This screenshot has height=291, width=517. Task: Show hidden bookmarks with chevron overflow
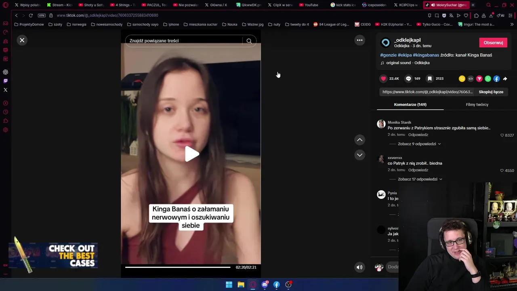pyautogui.click(x=512, y=24)
